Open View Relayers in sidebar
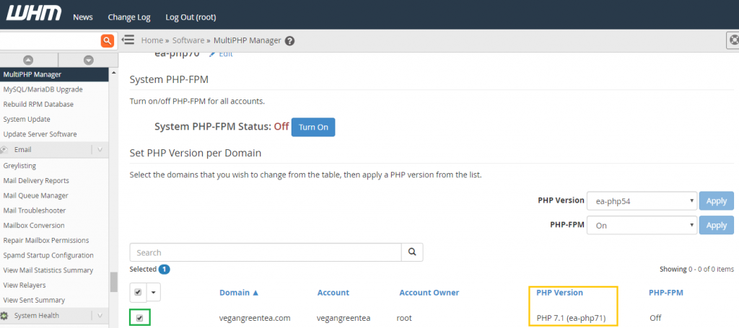Screen dimensions: 739x328 [x=24, y=285]
